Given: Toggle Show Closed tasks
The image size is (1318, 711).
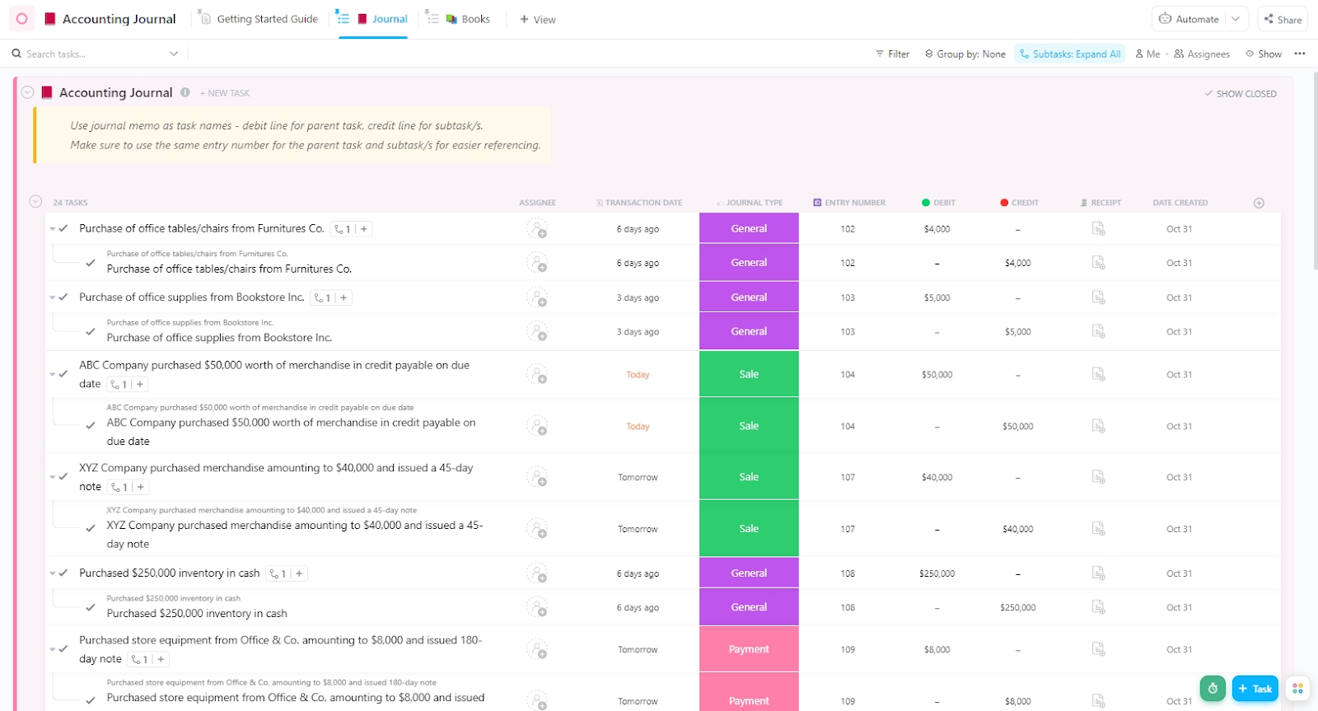Looking at the screenshot, I should coord(1241,94).
